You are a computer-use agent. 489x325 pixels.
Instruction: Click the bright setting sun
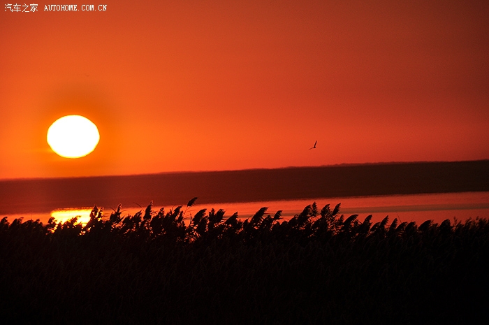tap(73, 136)
